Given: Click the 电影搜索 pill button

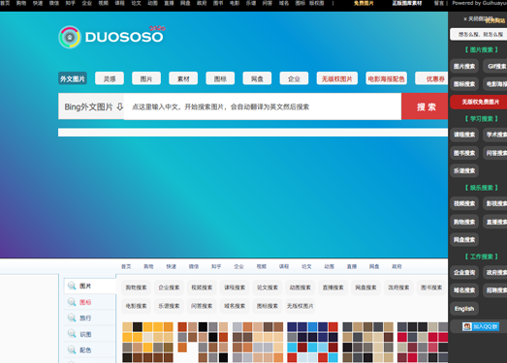Looking at the screenshot, I should [136, 306].
